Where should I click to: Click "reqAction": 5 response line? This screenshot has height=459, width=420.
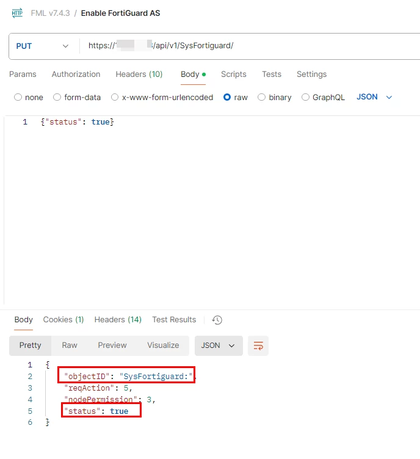tap(98, 388)
